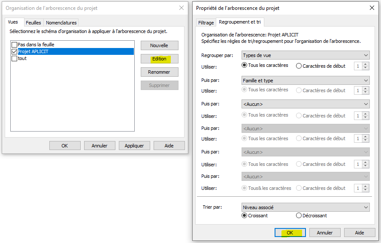Uncheck the 'Projet APLICIT' checkbox
381x243 pixels.
[x=15, y=51]
